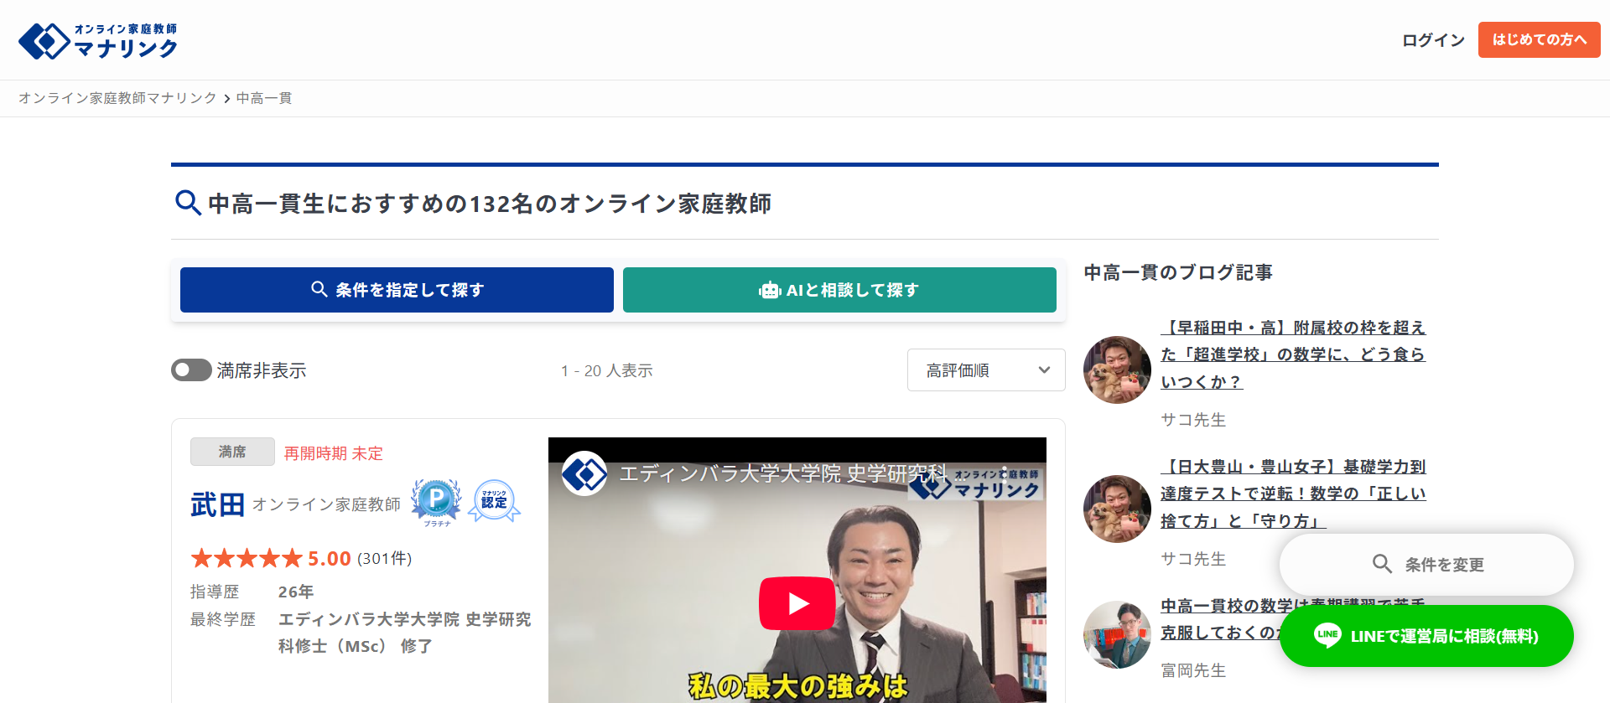Open the ログイン menu item
1610x703 pixels.
point(1432,40)
